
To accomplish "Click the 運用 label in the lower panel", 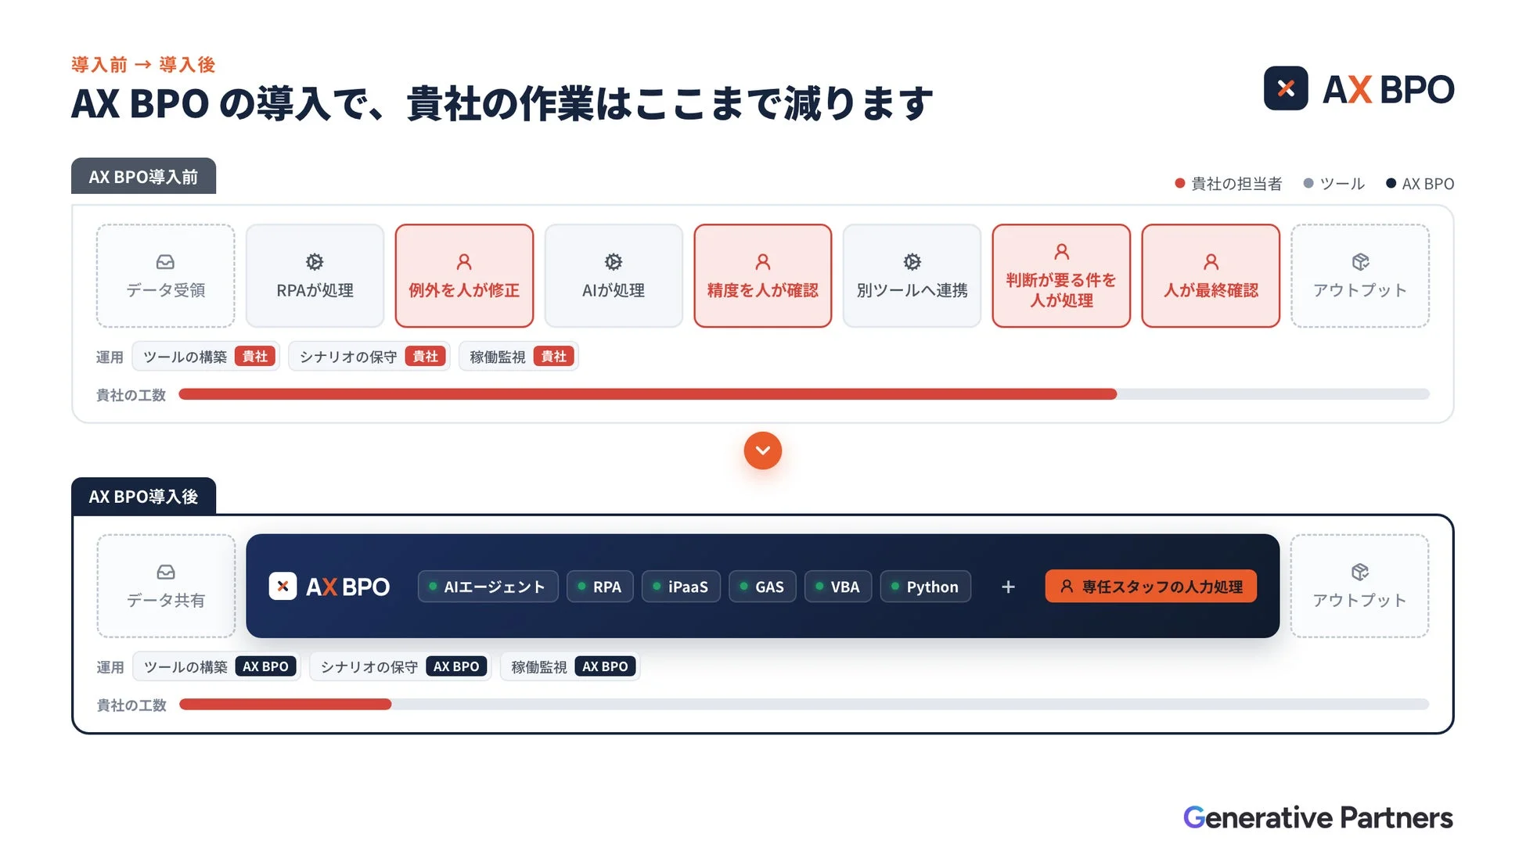I will pyautogui.click(x=110, y=667).
